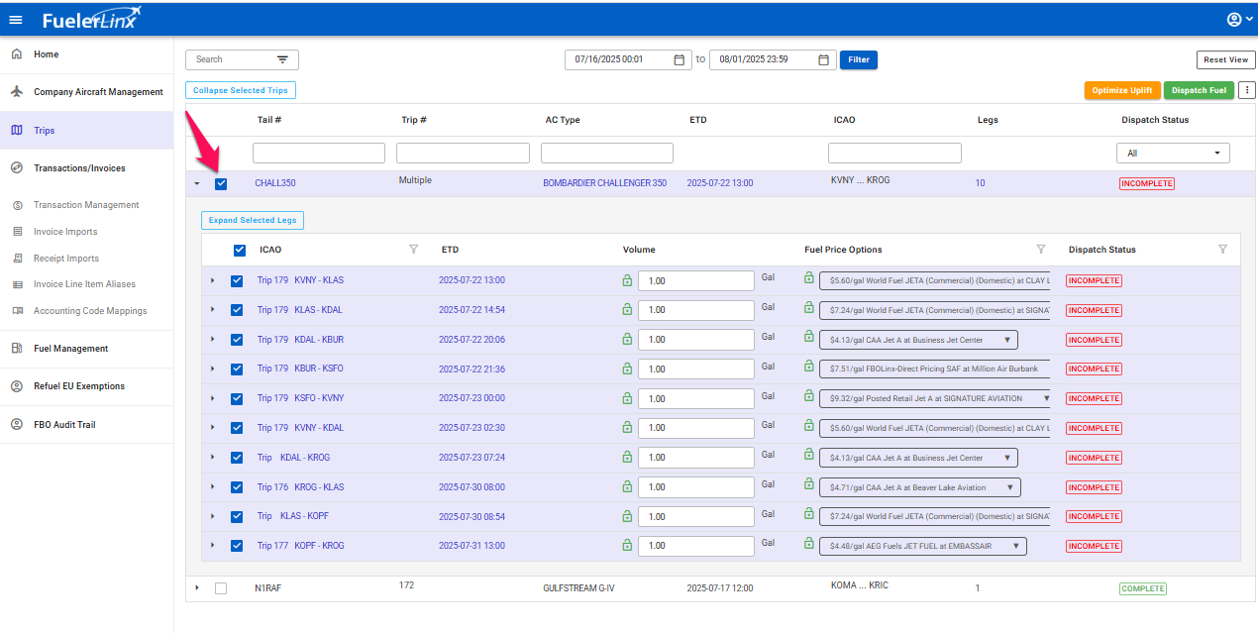This screenshot has width=1258, height=633.
Task: Open the three-dot more options menu
Action: (1246, 90)
